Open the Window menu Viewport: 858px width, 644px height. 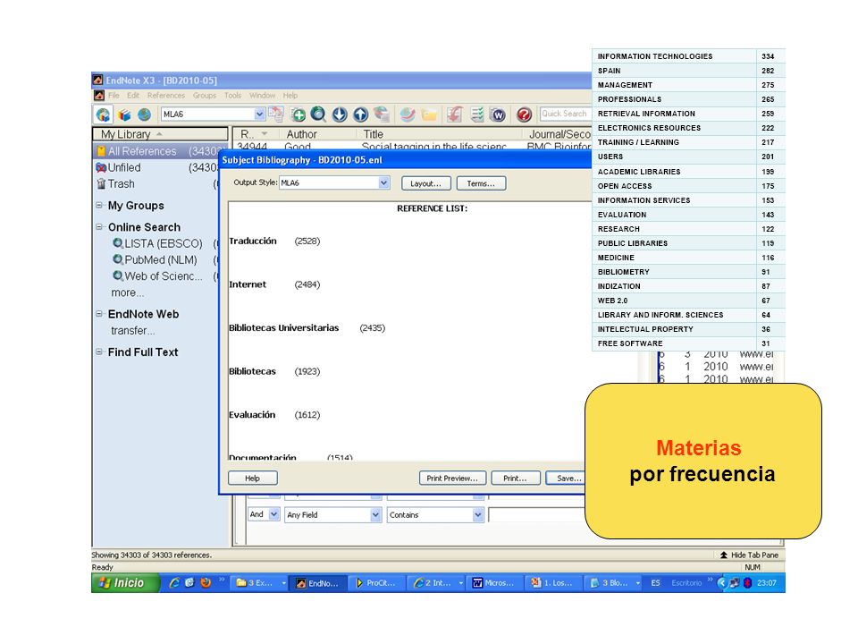click(262, 96)
